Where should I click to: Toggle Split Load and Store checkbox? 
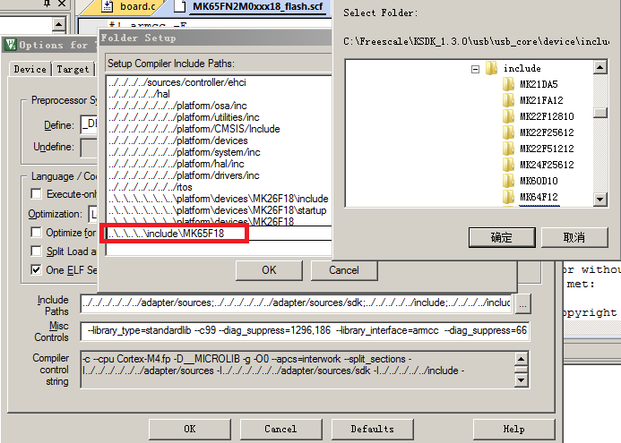coord(36,251)
